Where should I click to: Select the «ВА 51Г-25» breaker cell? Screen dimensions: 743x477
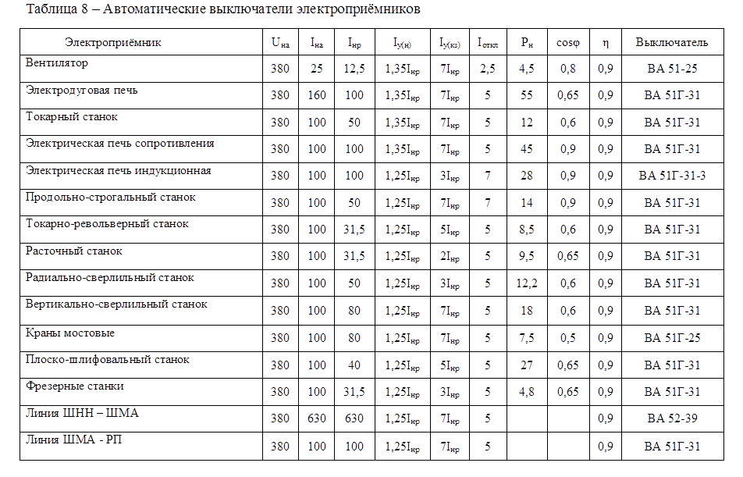coord(672,337)
